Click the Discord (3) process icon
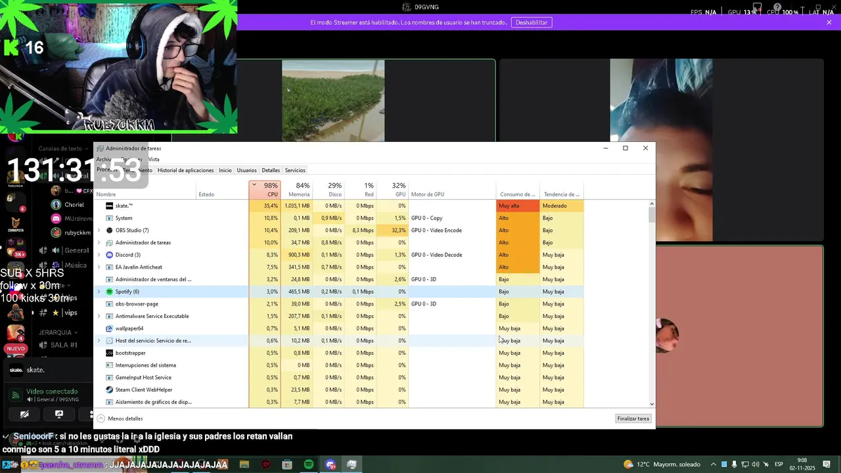This screenshot has width=841, height=473. coord(110,255)
